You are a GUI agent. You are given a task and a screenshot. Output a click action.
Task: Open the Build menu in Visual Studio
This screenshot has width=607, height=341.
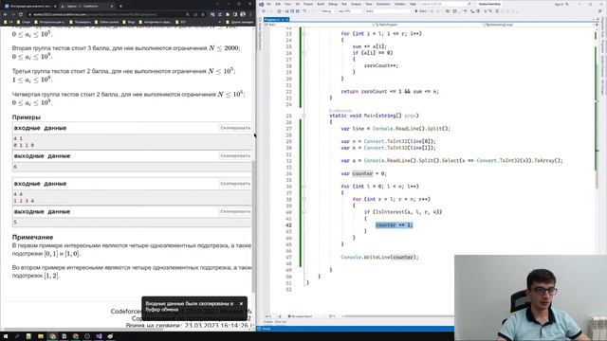pos(321,4)
